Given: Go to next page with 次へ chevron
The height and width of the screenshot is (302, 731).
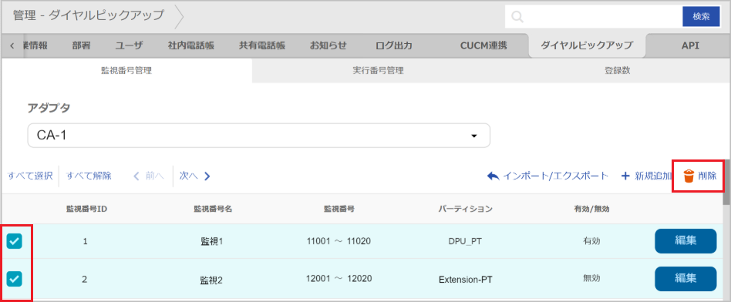Looking at the screenshot, I should [x=207, y=176].
